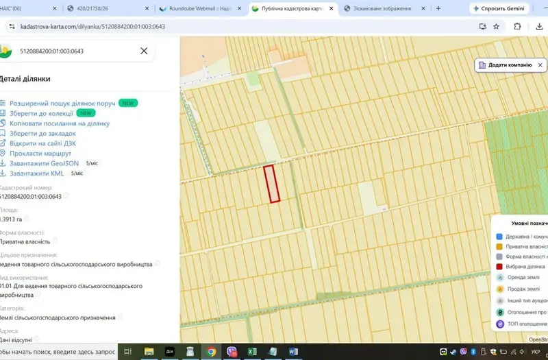
Task: Select the 'Публічна кадастрова карта' tab
Action: click(x=293, y=8)
